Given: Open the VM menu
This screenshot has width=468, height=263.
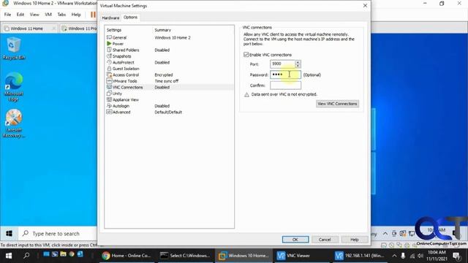Looking at the screenshot, I should click(48, 15).
